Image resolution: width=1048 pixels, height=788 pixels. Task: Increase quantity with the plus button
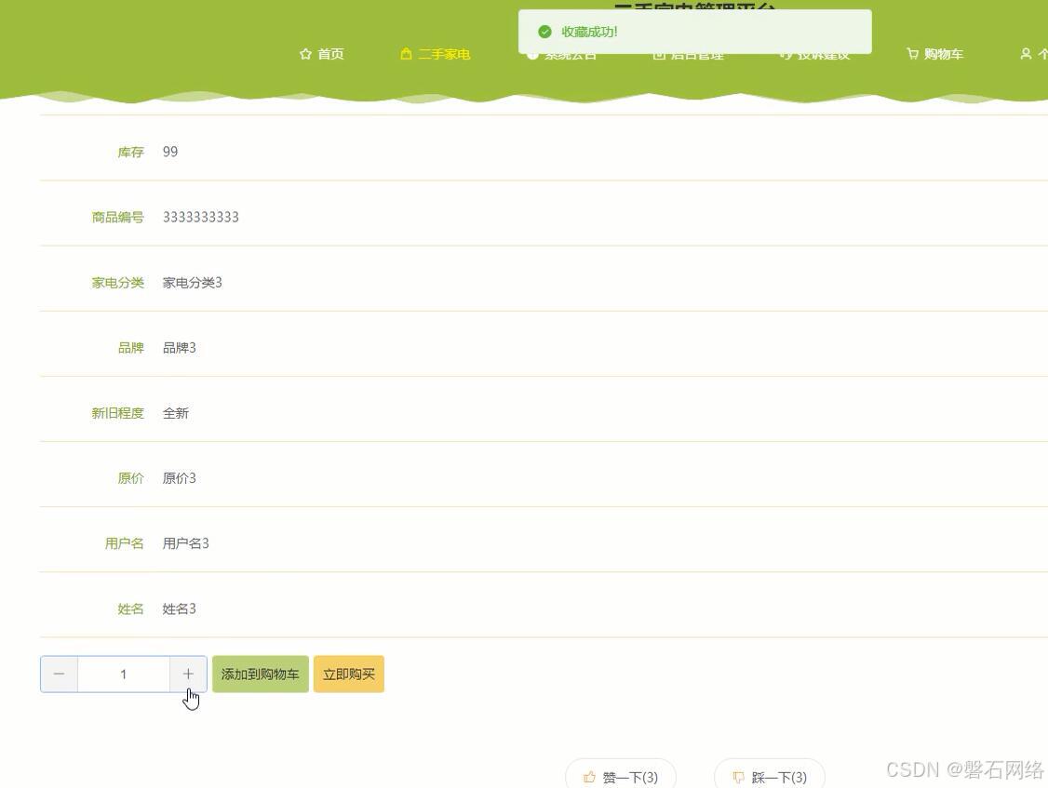click(188, 674)
